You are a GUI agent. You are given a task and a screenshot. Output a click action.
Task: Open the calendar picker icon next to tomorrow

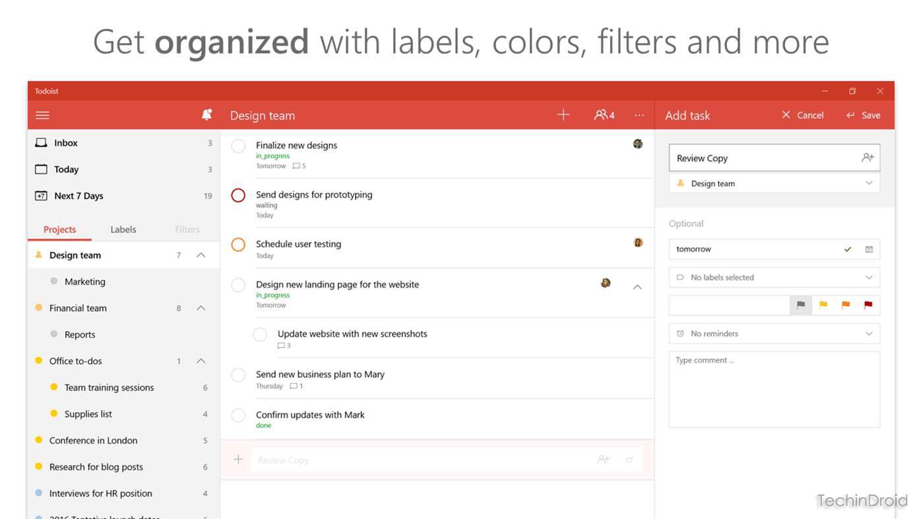pos(869,249)
